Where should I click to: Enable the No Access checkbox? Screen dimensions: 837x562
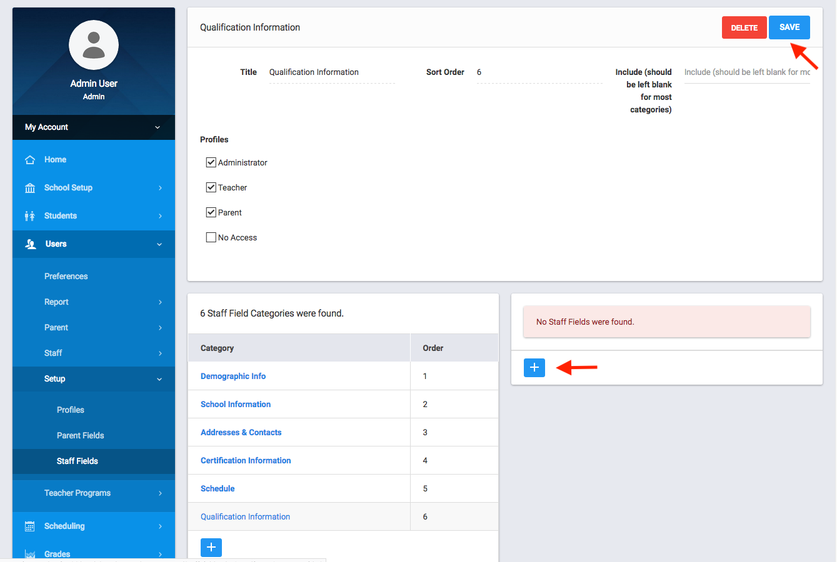point(211,237)
